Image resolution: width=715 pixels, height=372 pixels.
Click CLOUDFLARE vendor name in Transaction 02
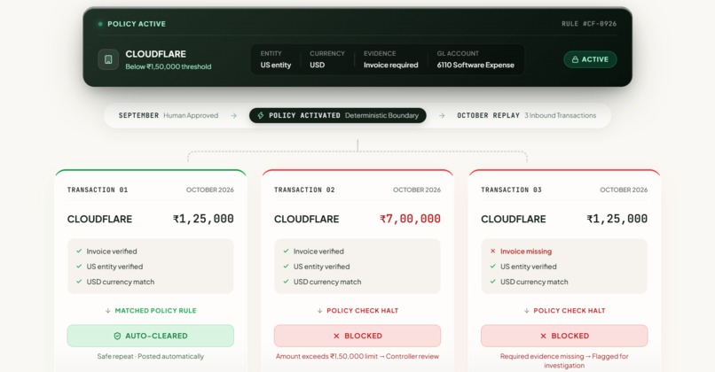pyautogui.click(x=306, y=219)
